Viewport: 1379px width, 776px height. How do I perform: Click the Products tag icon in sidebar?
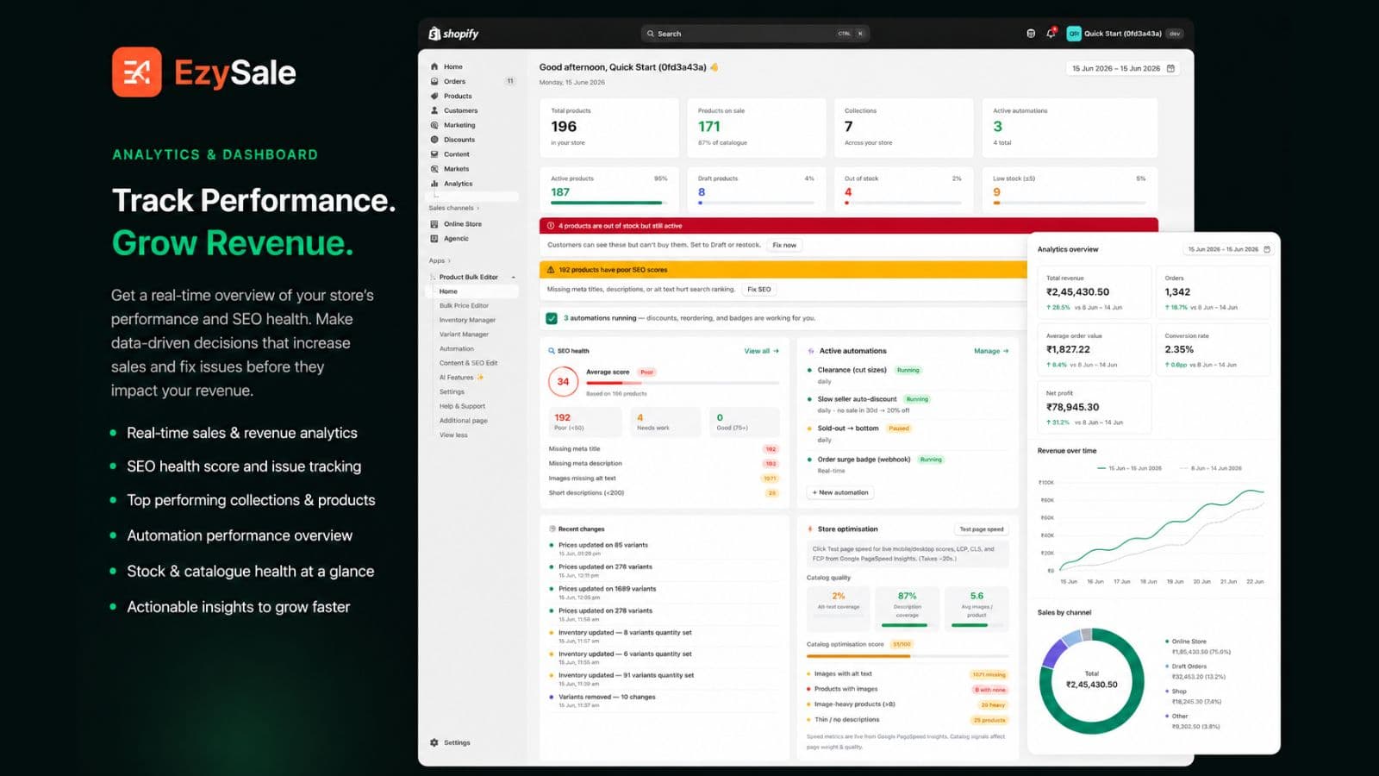434,96
